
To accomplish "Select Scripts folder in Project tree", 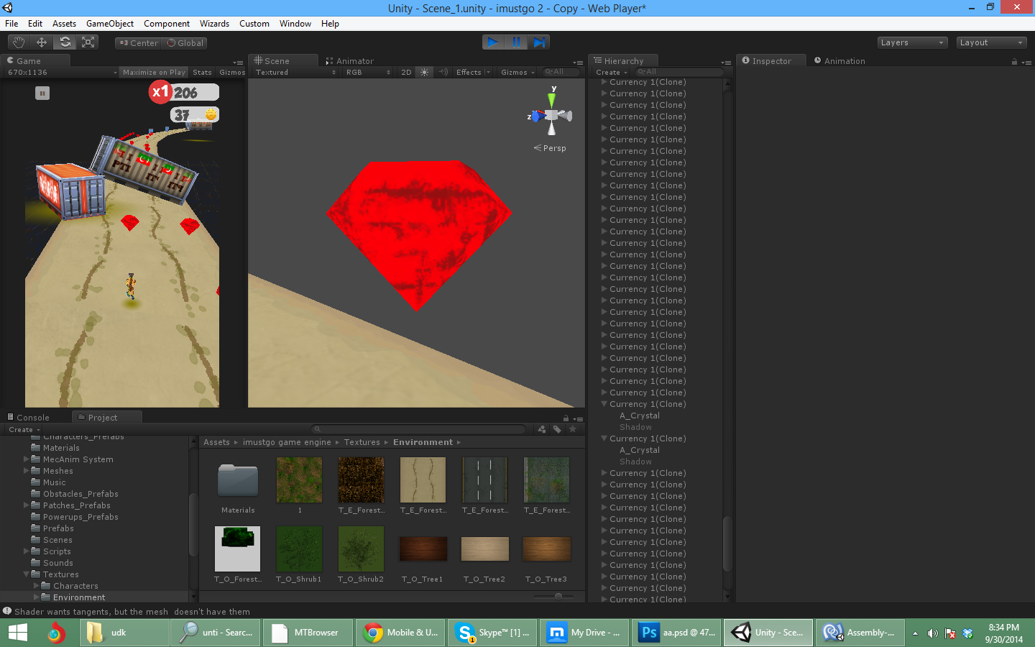I will pos(51,551).
